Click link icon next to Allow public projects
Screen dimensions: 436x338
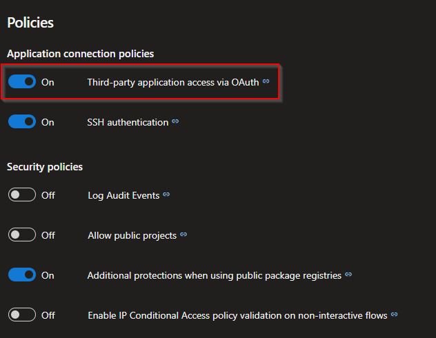coord(183,235)
